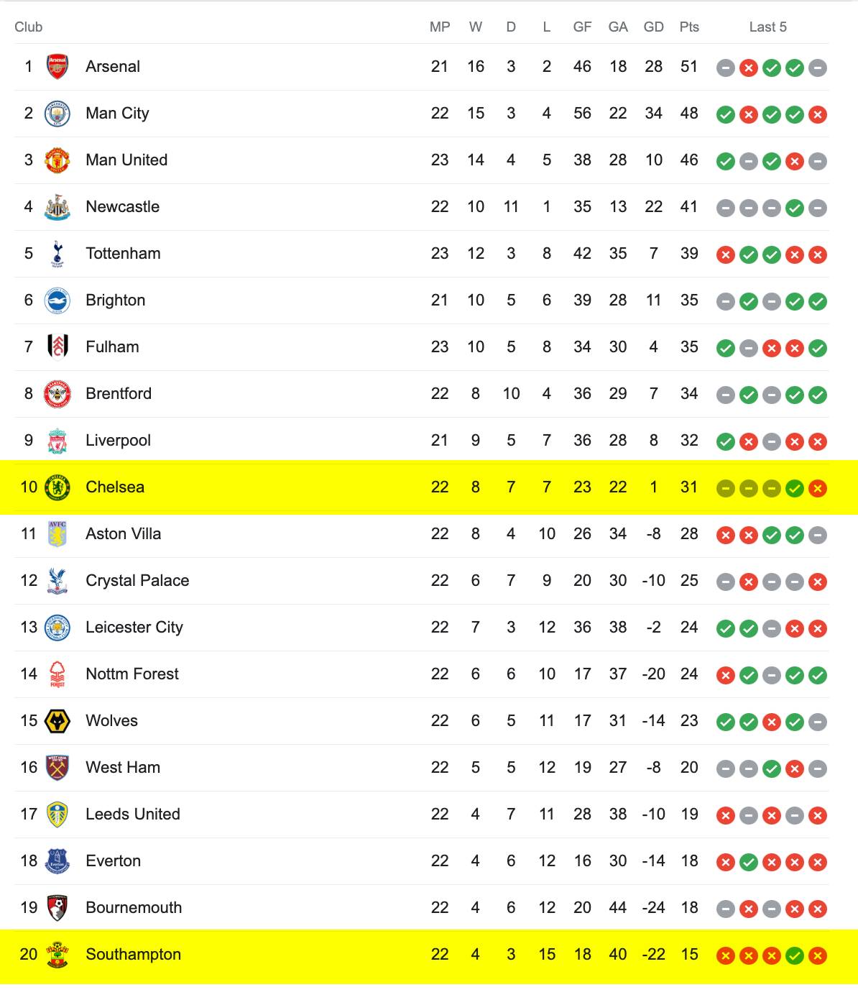Click the Chelsea club crest
Screen dimensions: 858x1005
point(57,487)
